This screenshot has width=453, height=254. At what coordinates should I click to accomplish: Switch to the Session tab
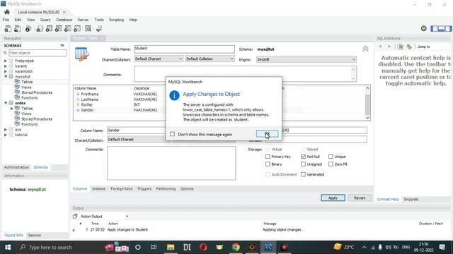point(35,235)
